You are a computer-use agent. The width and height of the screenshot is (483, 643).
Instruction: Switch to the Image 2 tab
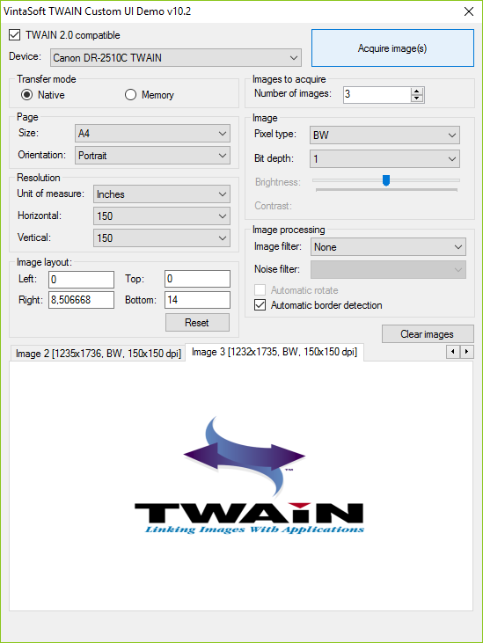coord(98,354)
